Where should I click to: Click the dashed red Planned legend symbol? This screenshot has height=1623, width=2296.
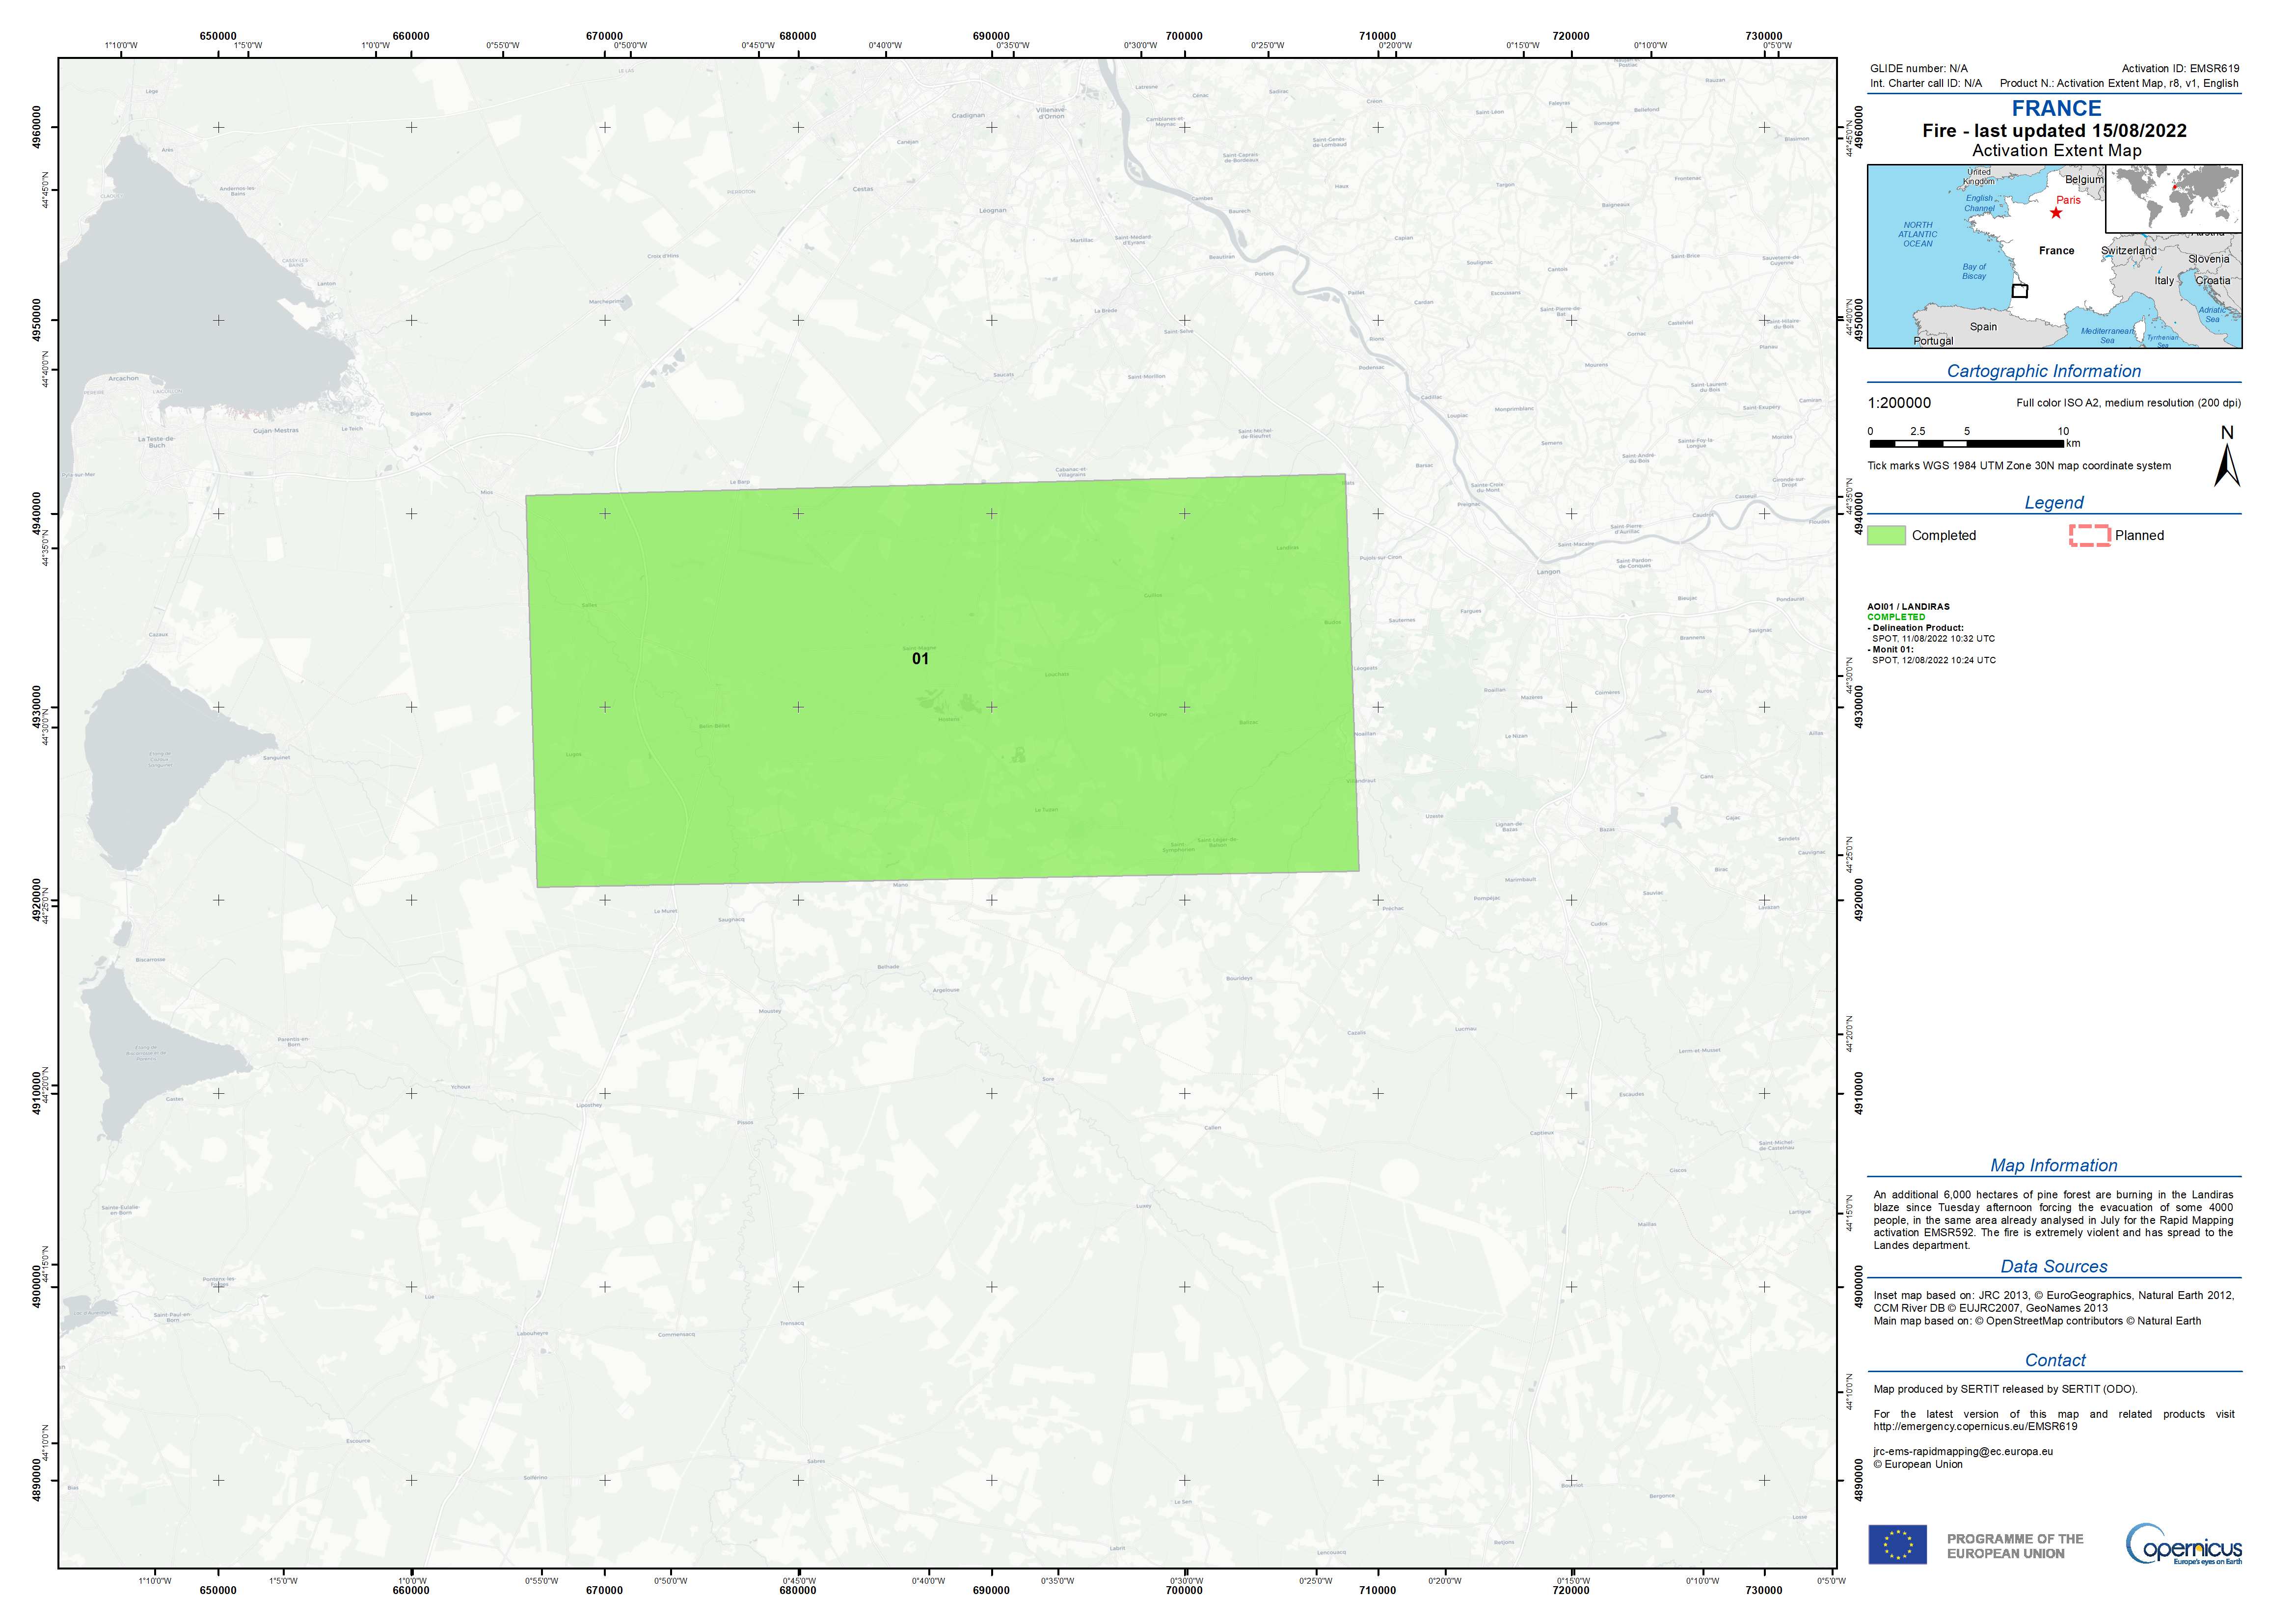[2089, 535]
